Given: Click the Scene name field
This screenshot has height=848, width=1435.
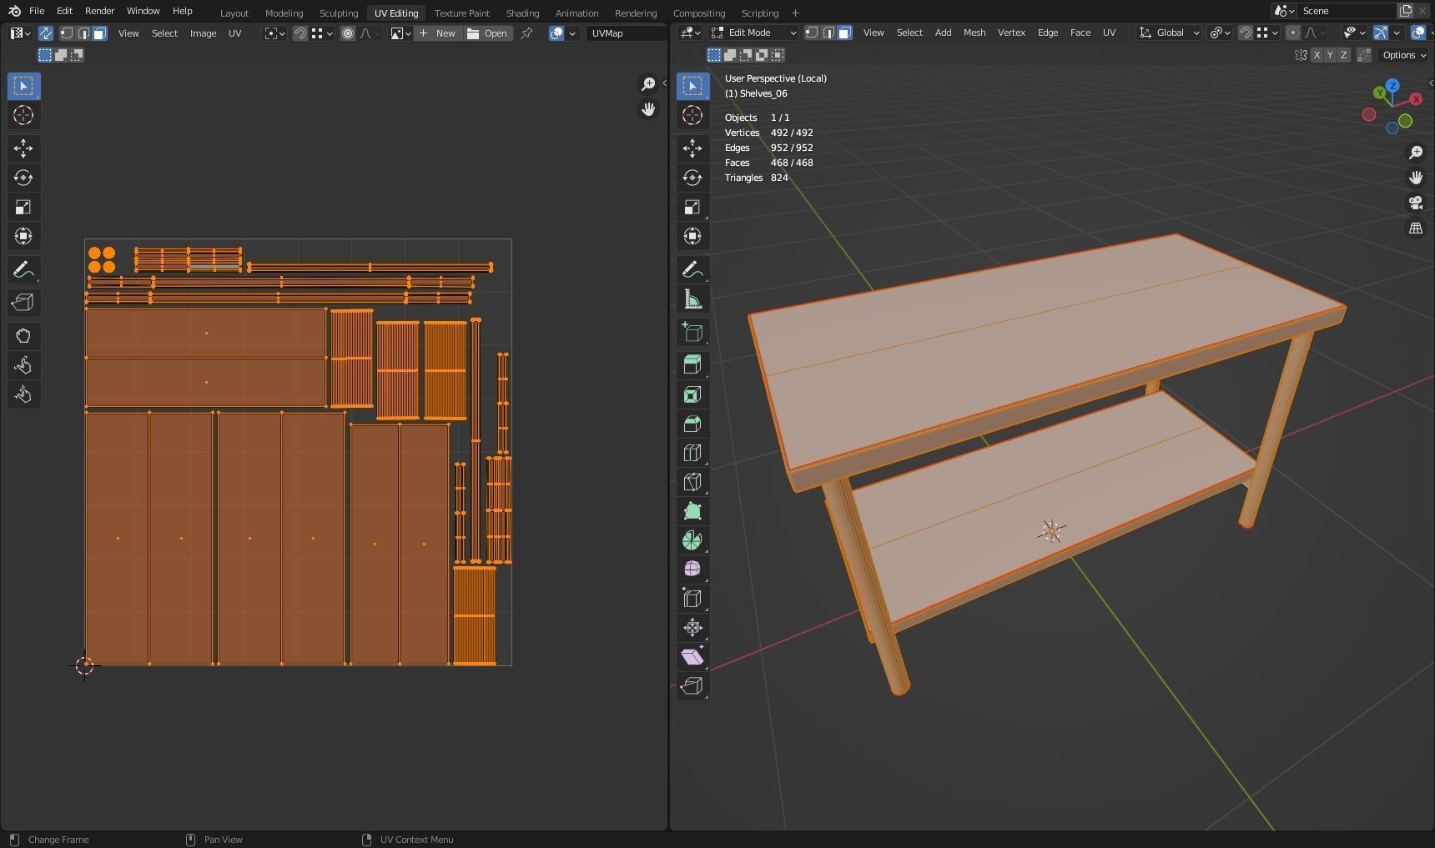Looking at the screenshot, I should 1347,11.
